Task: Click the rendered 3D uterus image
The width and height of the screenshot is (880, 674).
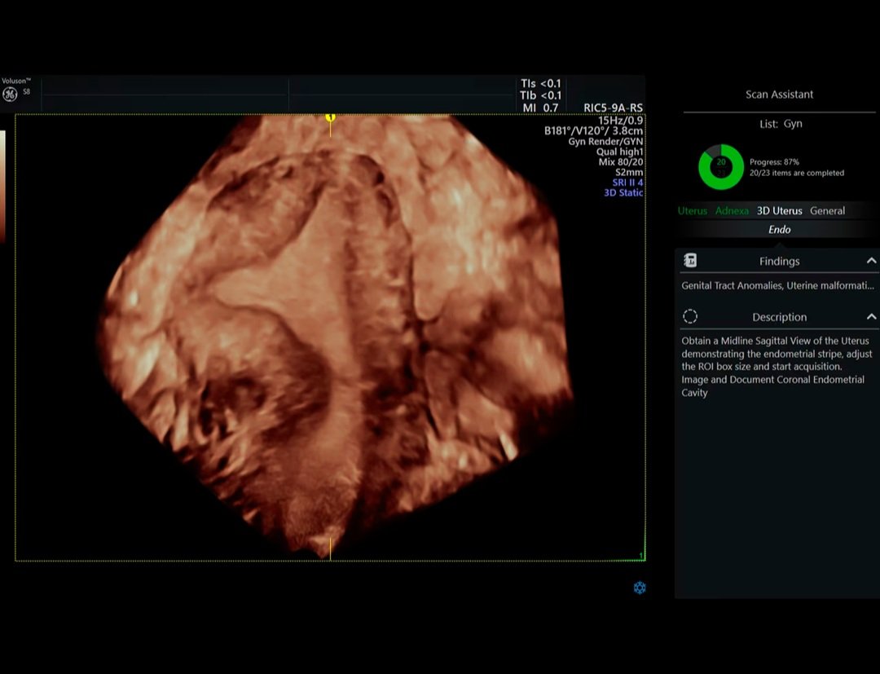Action: pyautogui.click(x=334, y=334)
